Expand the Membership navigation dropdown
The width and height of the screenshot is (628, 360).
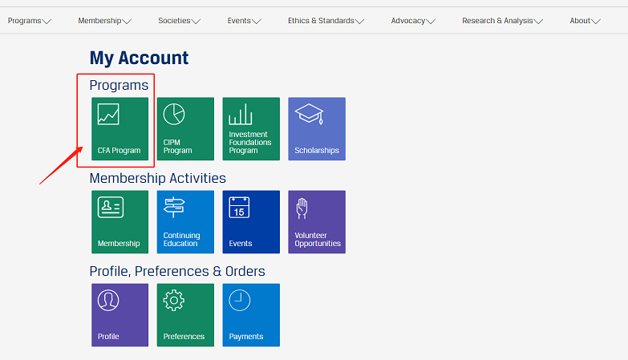104,21
